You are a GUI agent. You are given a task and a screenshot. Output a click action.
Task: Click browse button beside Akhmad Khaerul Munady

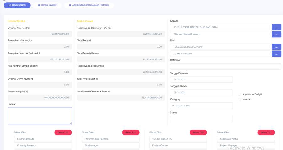point(276,34)
